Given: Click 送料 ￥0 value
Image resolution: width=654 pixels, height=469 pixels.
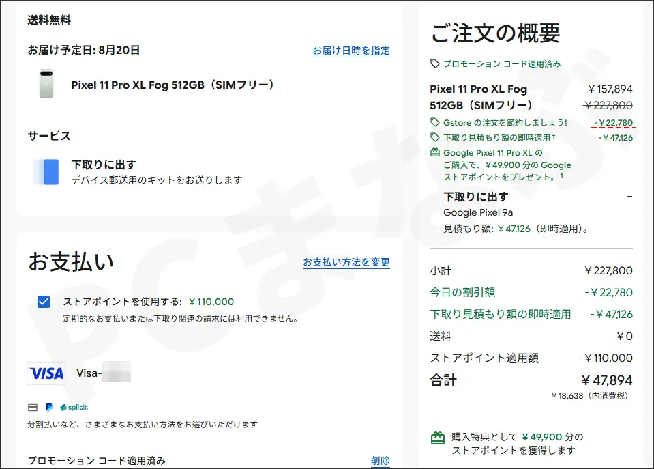Looking at the screenshot, I should 625,336.
